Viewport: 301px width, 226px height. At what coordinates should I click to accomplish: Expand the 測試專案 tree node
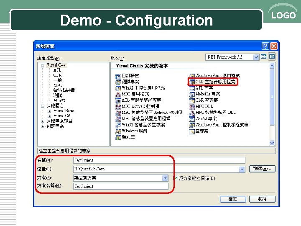[43, 126]
